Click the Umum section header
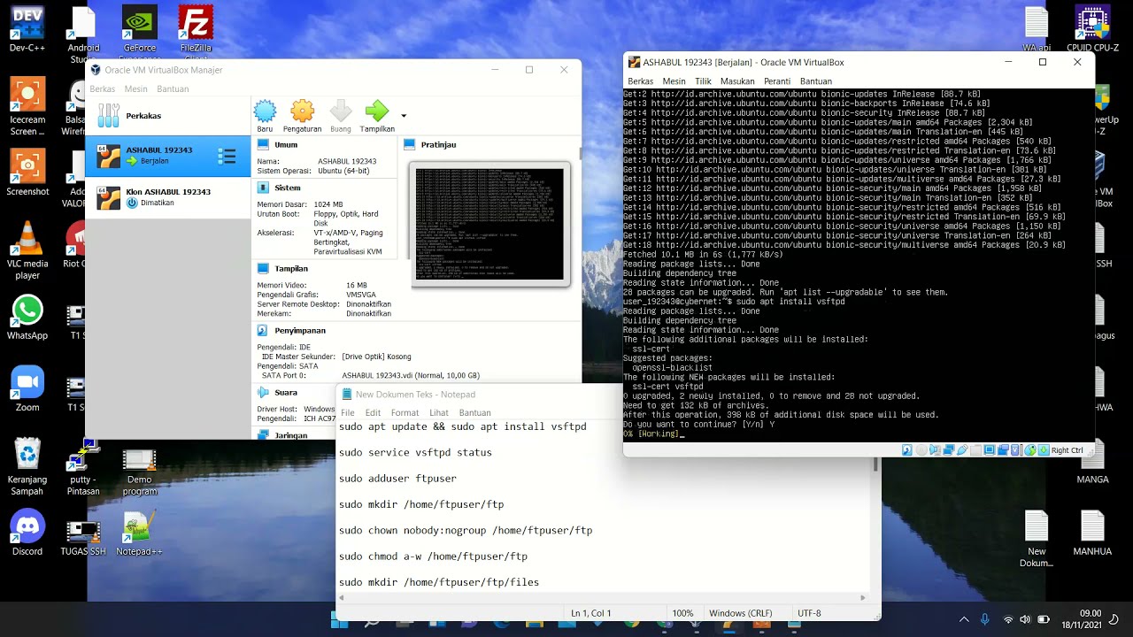The width and height of the screenshot is (1133, 637). pos(286,144)
